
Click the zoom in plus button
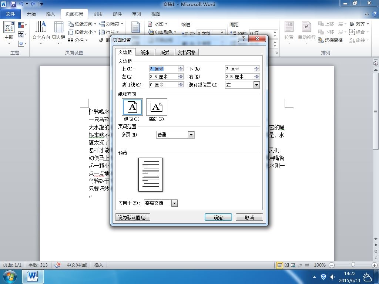pyautogui.click(x=375, y=265)
